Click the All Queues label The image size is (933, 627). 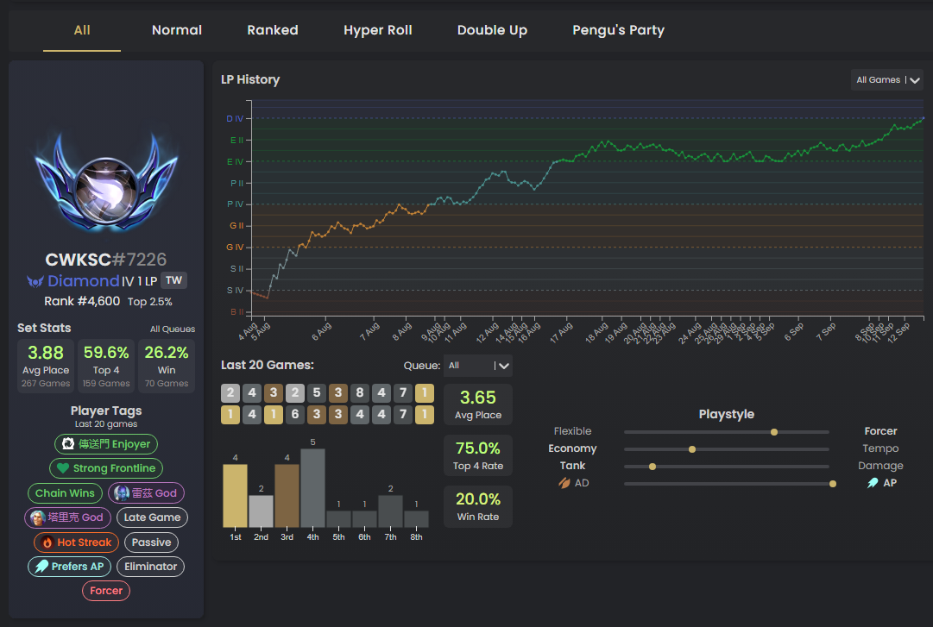(x=173, y=329)
